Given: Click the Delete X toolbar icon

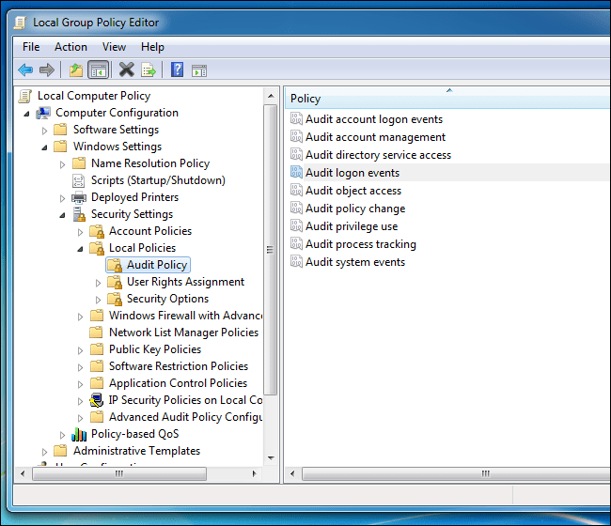Looking at the screenshot, I should 126,70.
